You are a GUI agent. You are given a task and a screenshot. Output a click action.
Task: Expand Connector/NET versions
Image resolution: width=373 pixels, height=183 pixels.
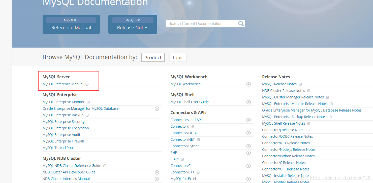(x=198, y=140)
